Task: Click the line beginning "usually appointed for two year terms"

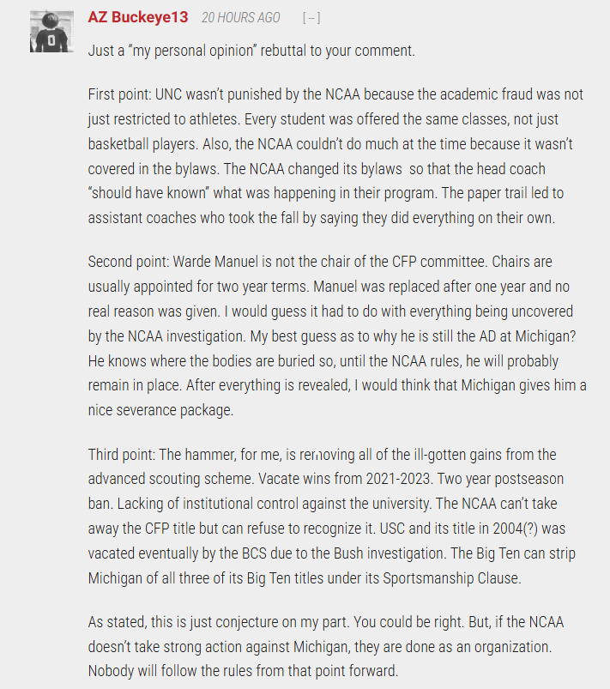Action: [x=329, y=287]
